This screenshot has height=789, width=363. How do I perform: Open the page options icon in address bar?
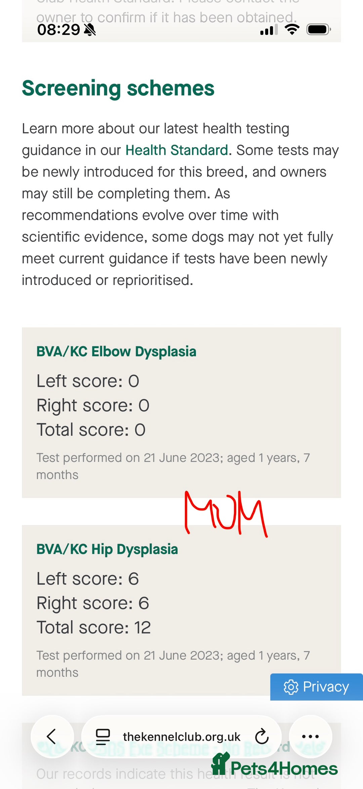click(103, 737)
